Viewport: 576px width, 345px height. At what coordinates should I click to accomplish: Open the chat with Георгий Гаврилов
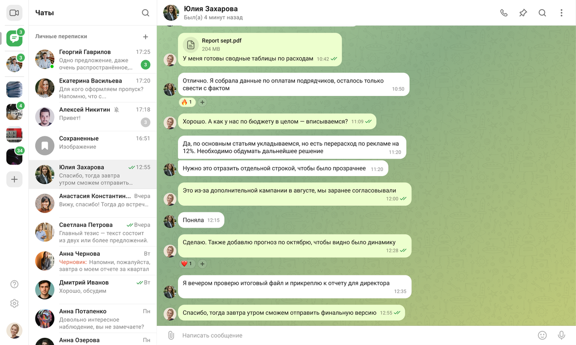point(93,59)
